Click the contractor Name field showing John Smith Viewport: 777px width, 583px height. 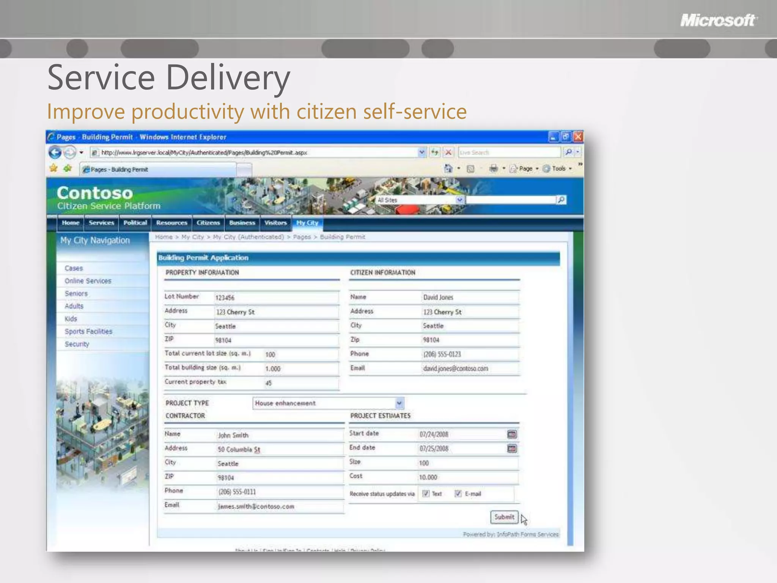click(x=280, y=435)
